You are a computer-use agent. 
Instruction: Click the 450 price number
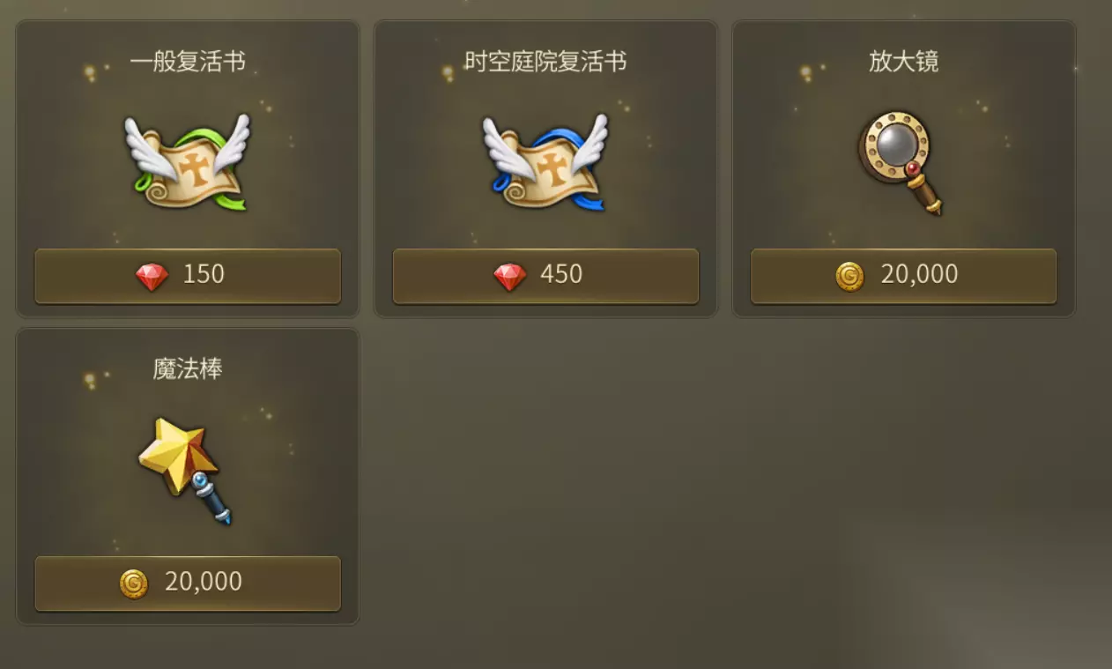click(x=561, y=274)
